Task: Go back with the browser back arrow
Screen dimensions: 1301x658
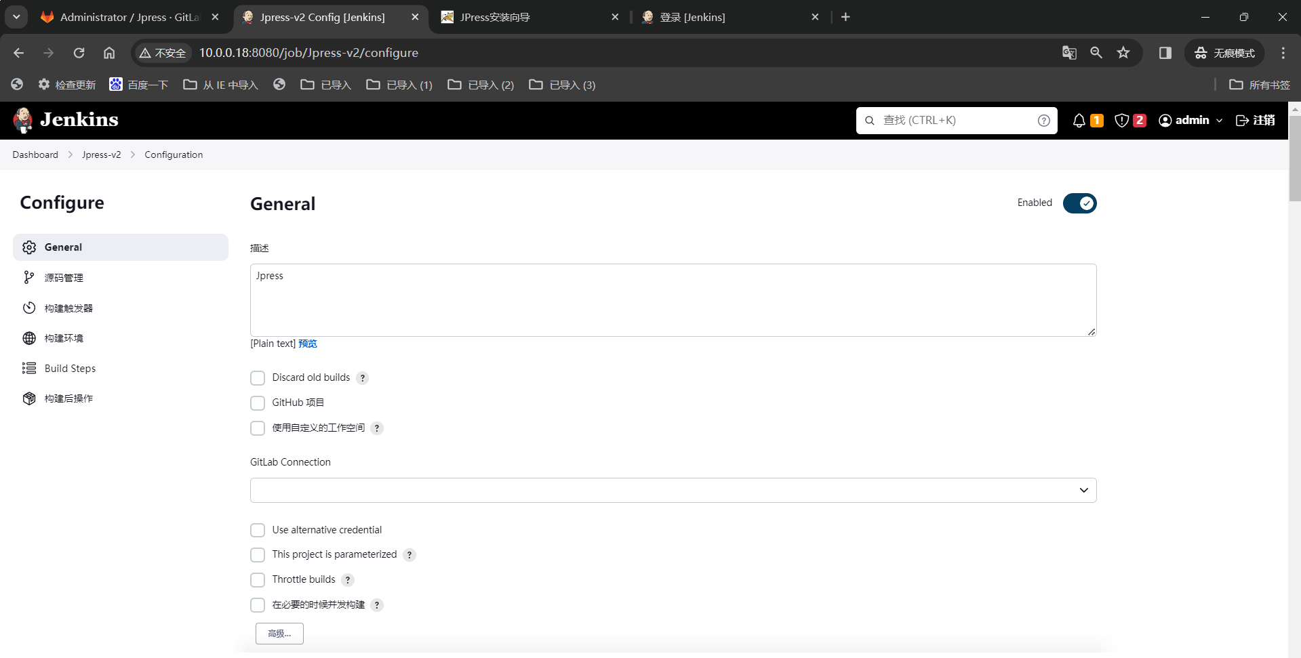Action: point(19,53)
